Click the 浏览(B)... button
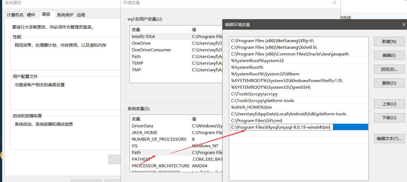407x182 pixels. pos(389,69)
